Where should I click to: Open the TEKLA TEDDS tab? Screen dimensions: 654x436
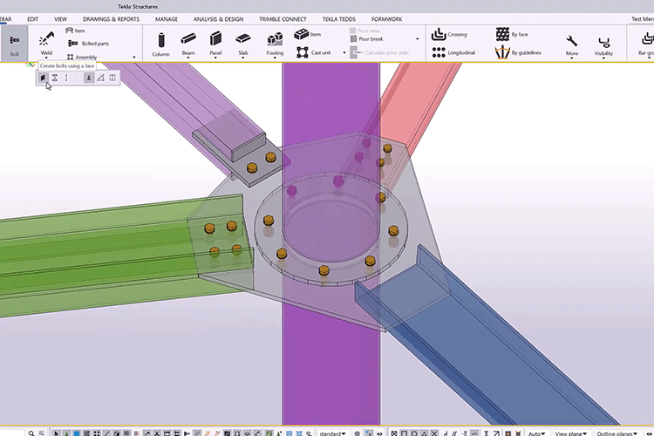(338, 19)
